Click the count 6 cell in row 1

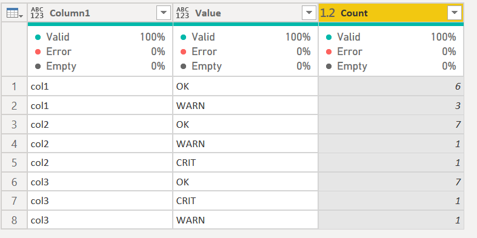point(391,87)
